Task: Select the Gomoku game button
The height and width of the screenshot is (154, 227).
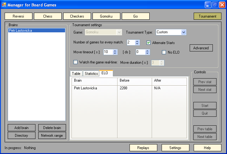Action: point(106,16)
